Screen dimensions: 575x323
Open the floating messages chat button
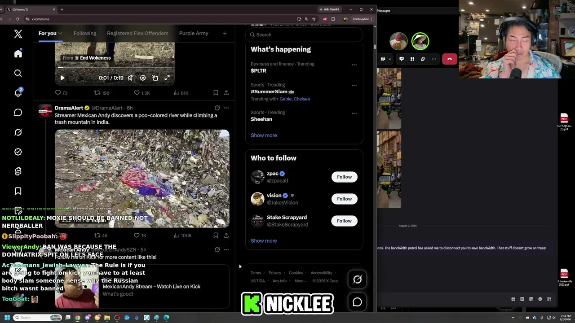click(x=357, y=302)
